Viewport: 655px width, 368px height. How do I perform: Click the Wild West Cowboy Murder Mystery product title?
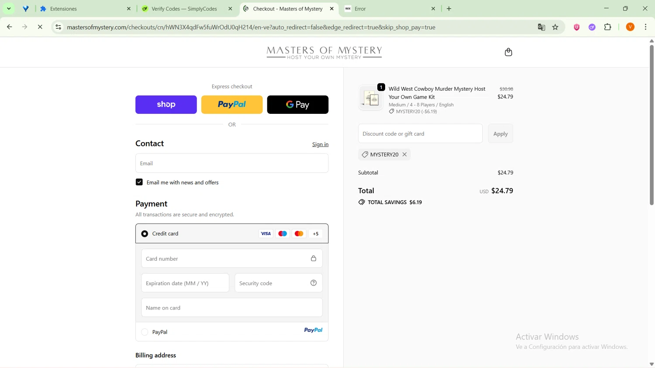(437, 93)
